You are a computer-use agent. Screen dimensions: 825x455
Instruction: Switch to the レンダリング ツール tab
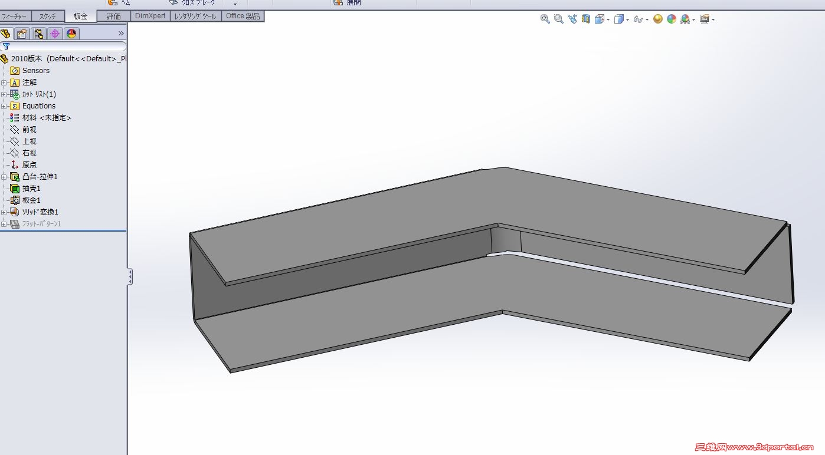tap(197, 17)
